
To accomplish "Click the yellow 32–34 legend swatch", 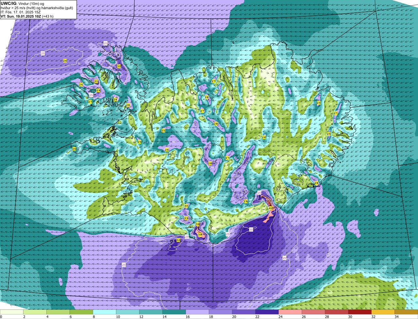I will (383, 312).
